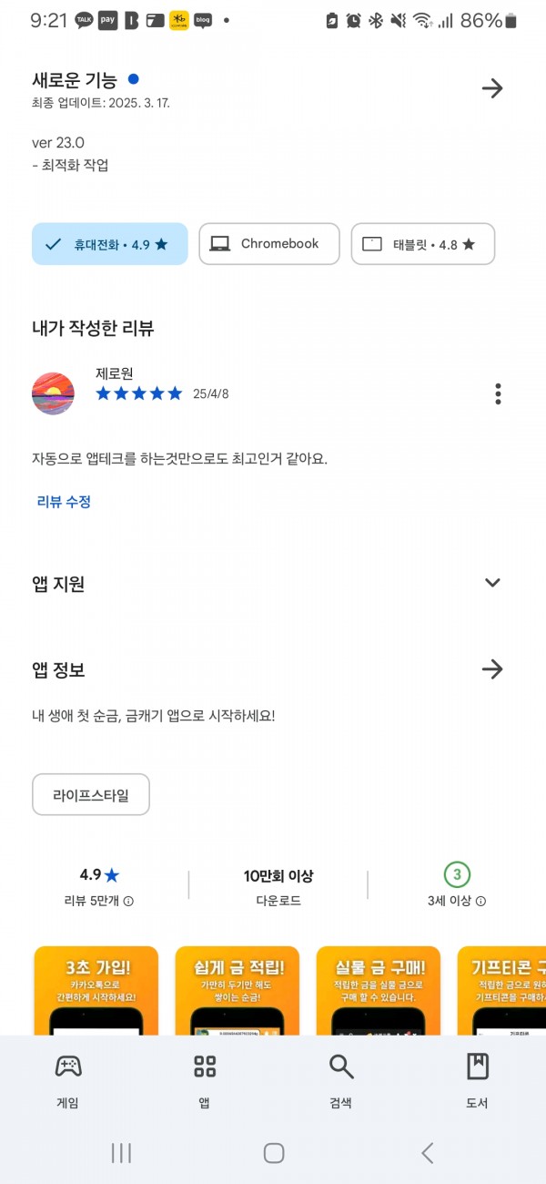
Task: Open the 새로운 기능 arrow
Action: tap(492, 88)
